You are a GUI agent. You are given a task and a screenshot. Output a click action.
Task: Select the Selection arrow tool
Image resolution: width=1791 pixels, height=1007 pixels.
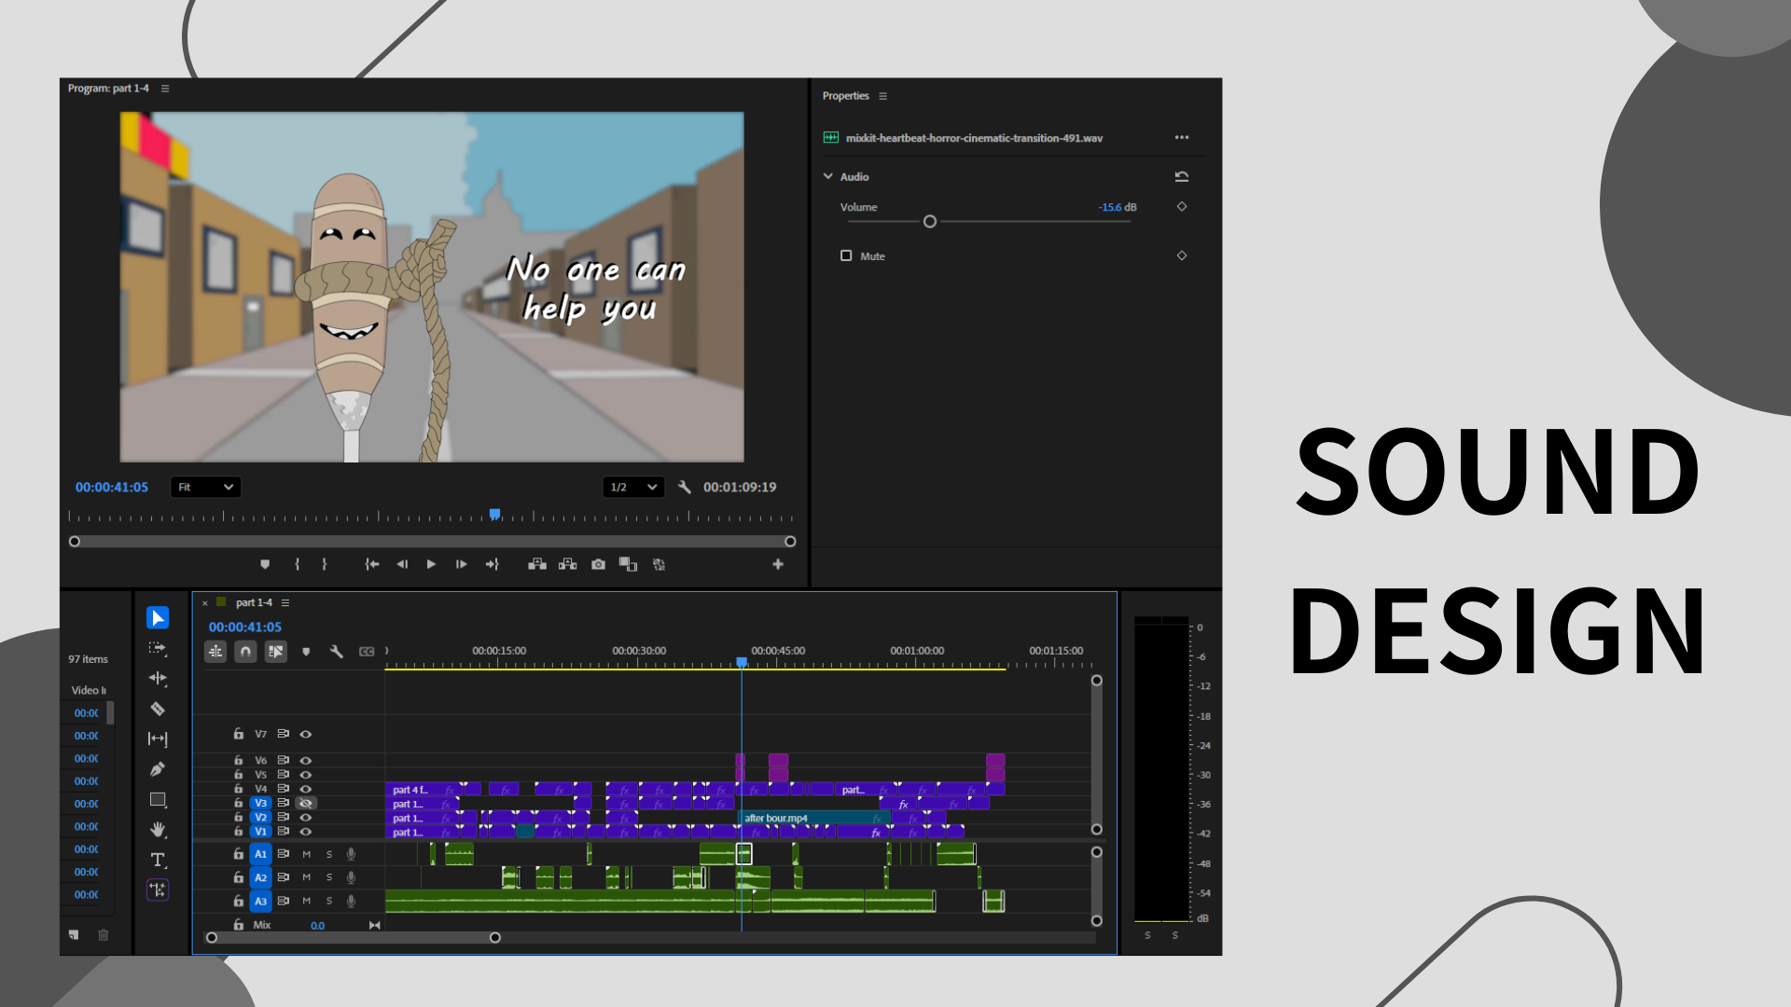click(x=158, y=618)
